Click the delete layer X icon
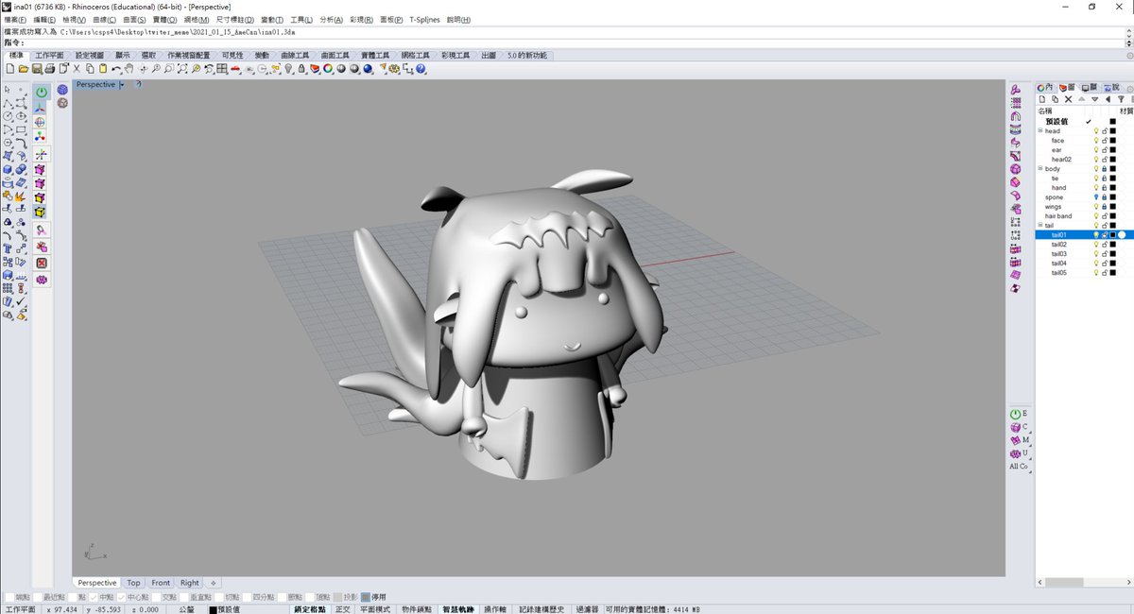1134x614 pixels. pos(1068,99)
